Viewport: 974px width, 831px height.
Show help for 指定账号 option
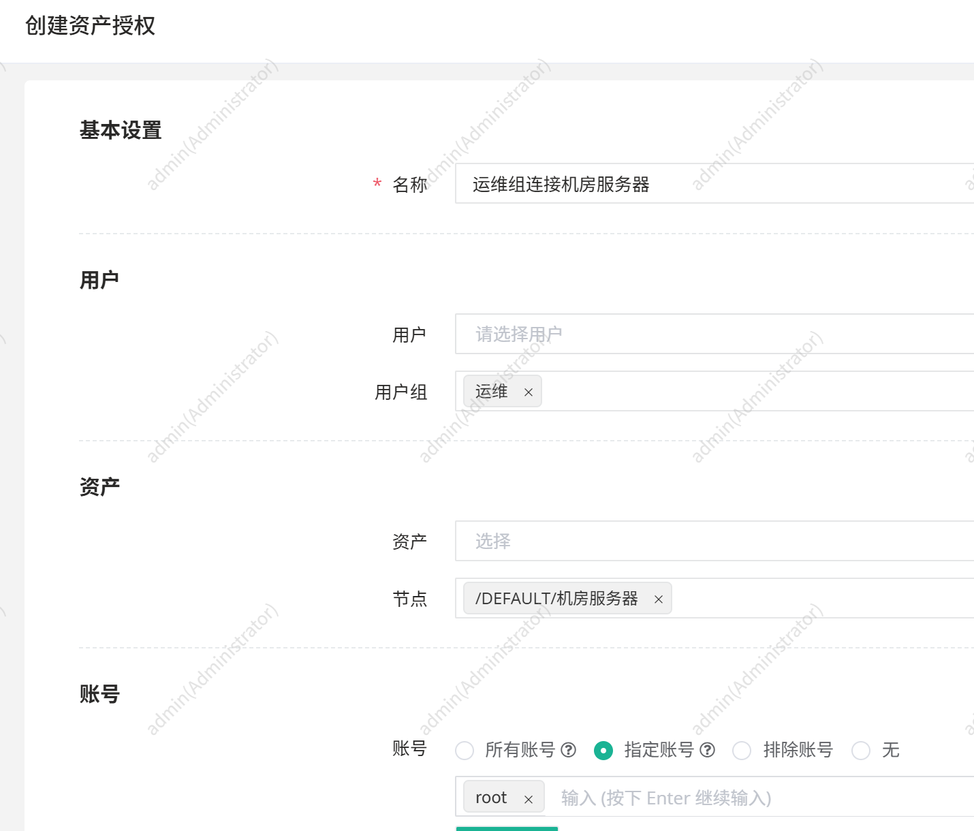coord(708,750)
